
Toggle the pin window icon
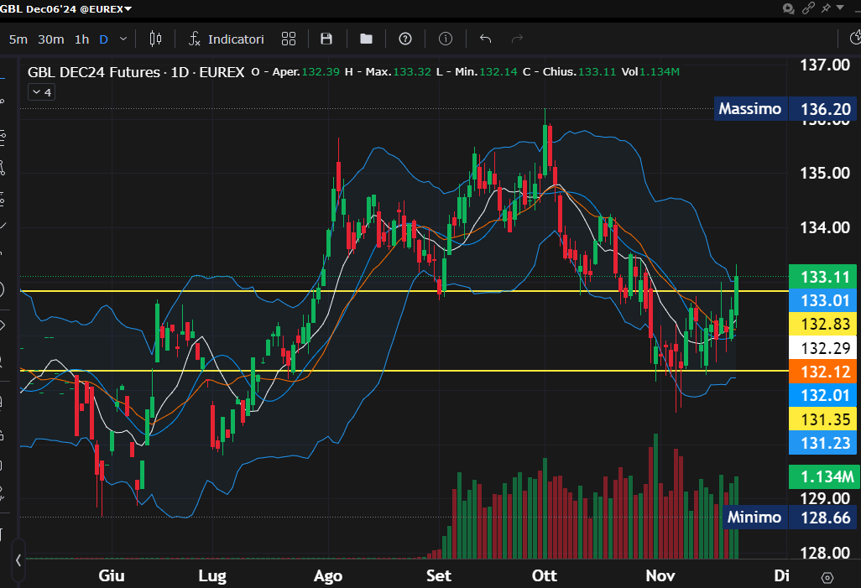click(x=827, y=8)
